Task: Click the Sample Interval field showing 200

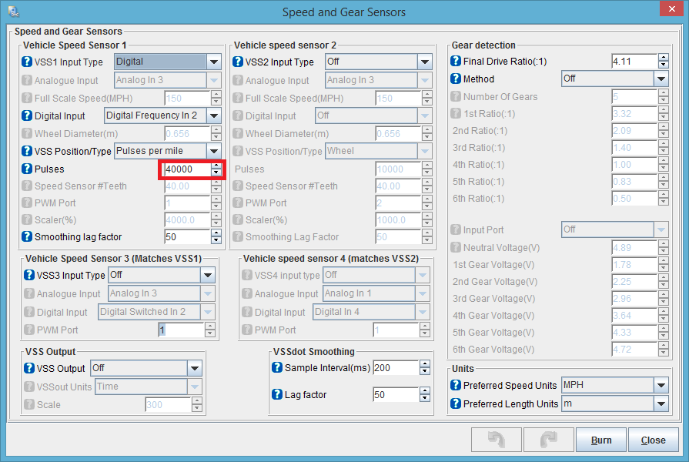Action: click(x=396, y=368)
